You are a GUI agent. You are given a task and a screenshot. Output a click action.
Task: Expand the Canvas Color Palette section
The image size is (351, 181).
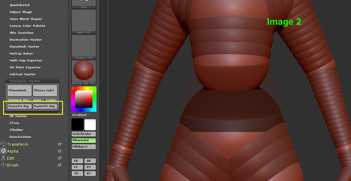[27, 26]
